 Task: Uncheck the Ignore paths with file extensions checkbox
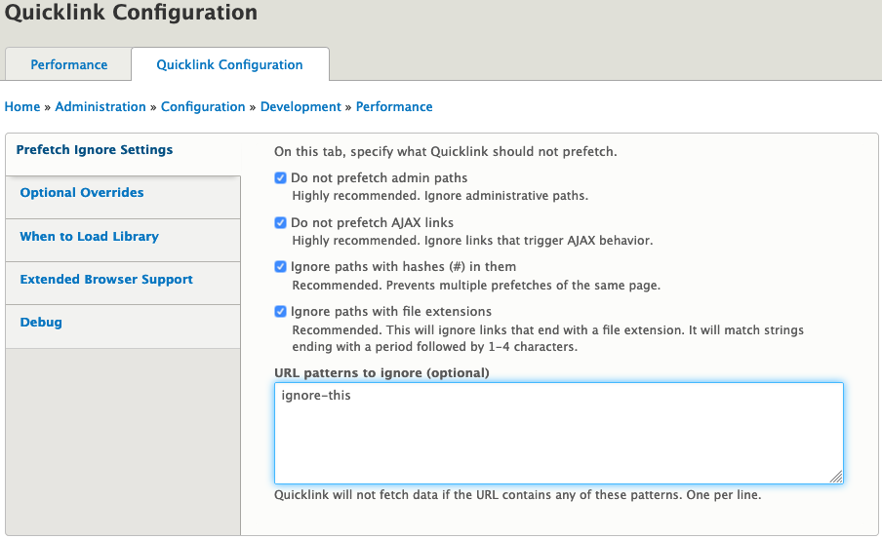[281, 312]
